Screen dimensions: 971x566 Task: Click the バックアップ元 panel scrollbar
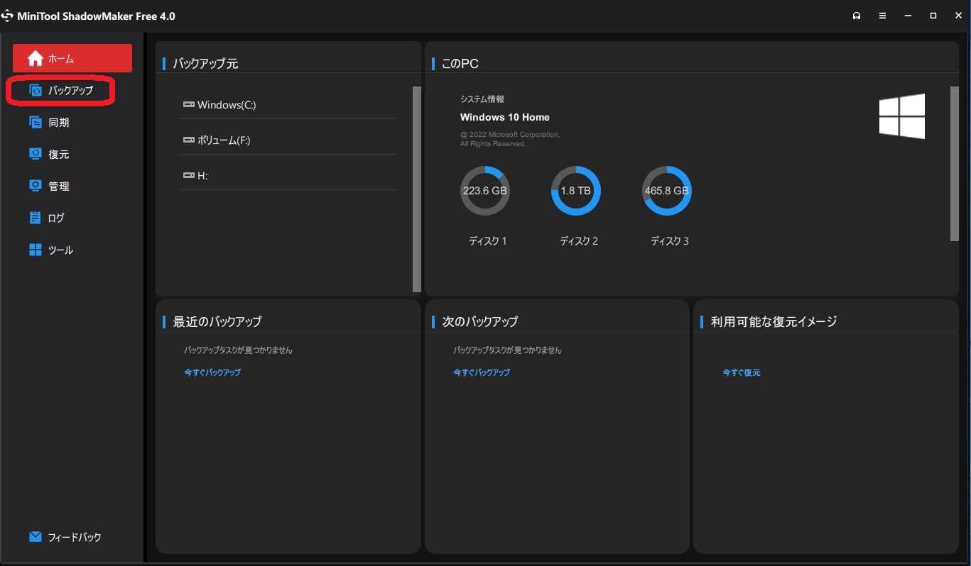click(x=417, y=189)
